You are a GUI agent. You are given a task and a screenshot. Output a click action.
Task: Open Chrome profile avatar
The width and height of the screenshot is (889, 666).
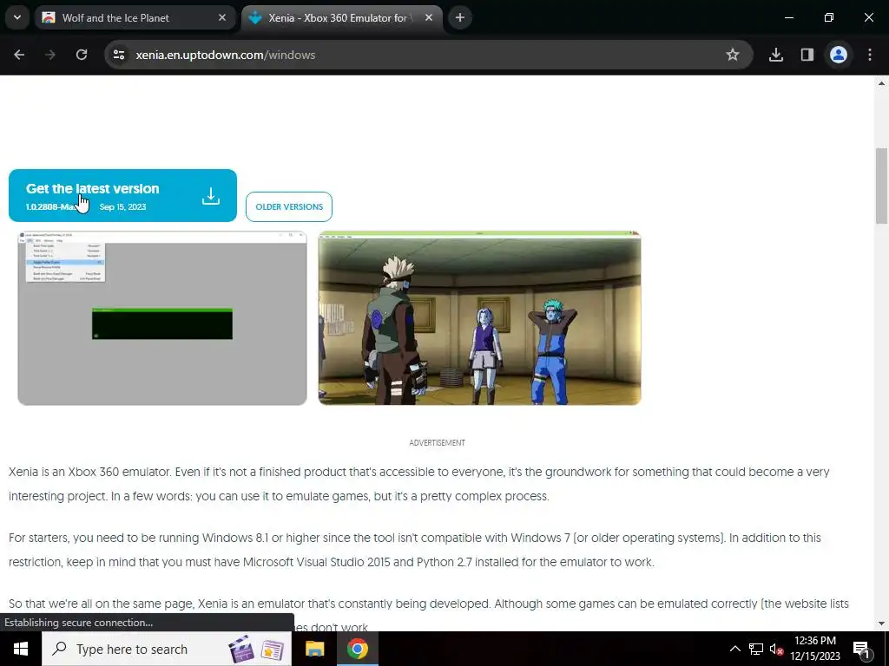point(839,55)
